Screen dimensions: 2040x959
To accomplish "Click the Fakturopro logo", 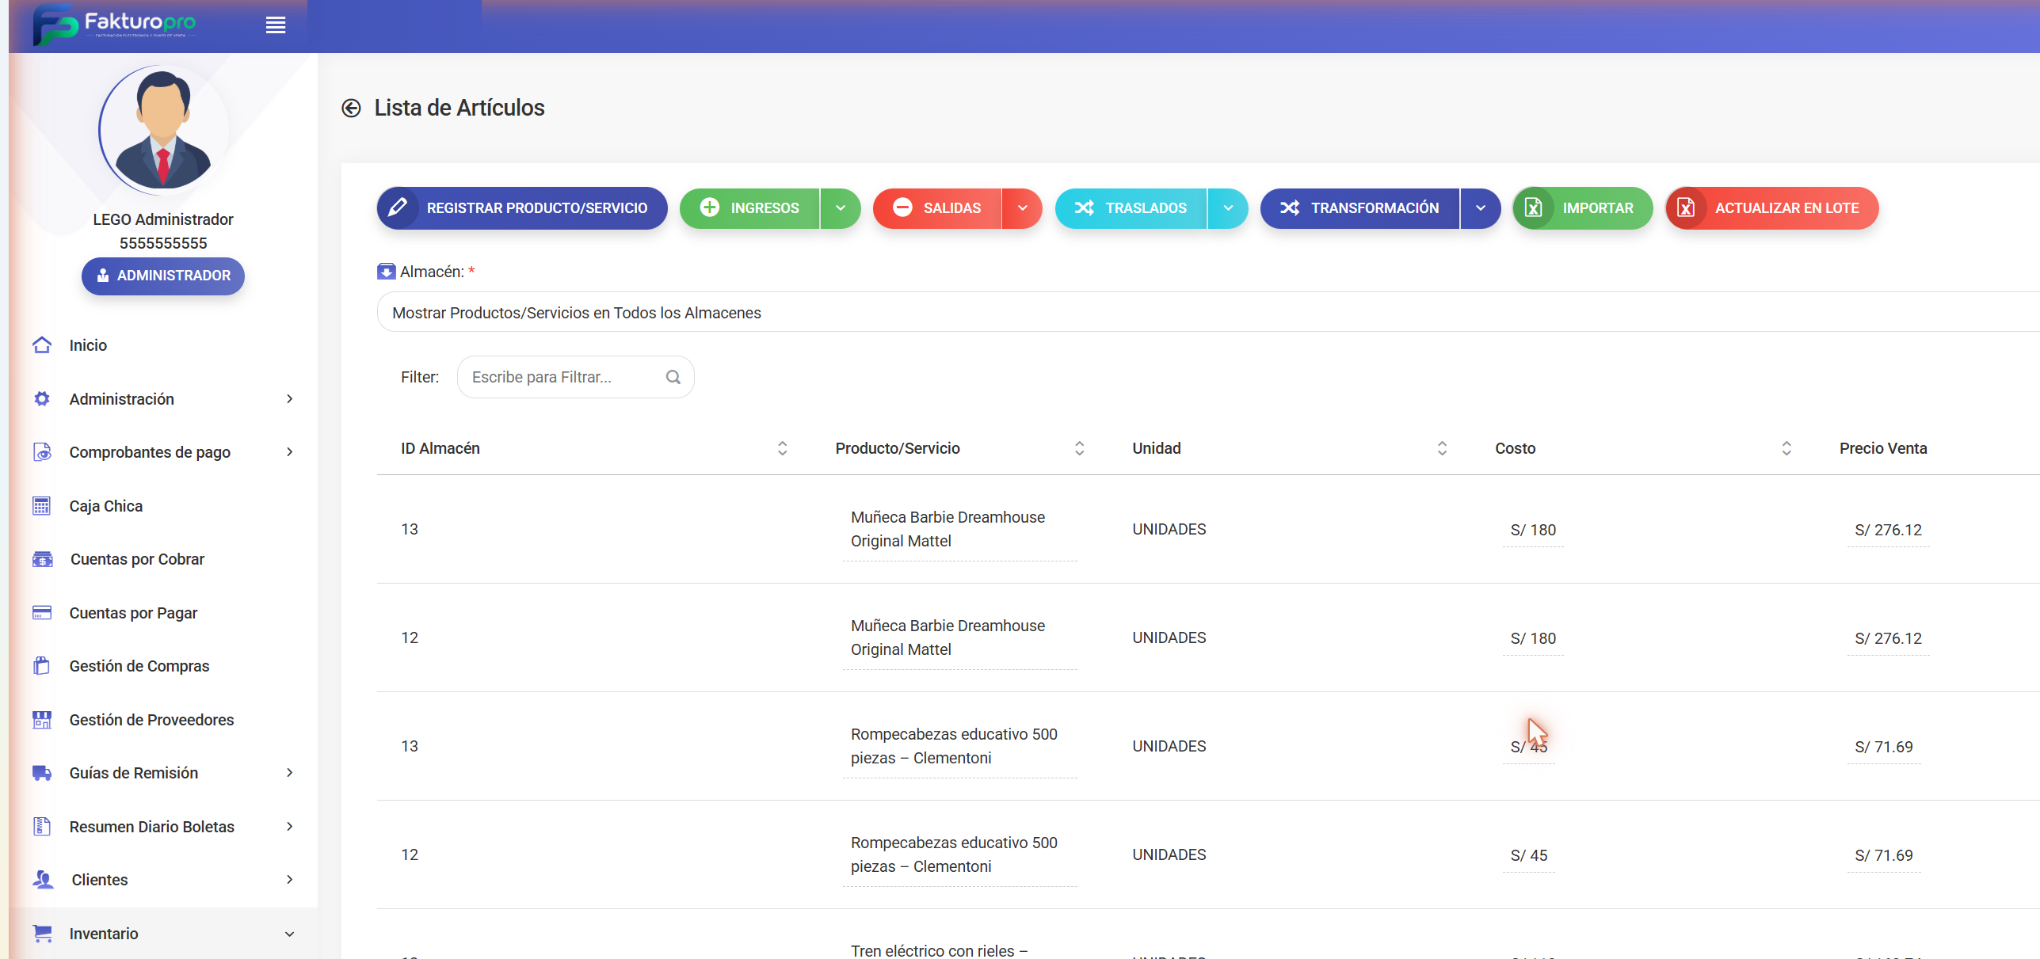I will [x=115, y=24].
